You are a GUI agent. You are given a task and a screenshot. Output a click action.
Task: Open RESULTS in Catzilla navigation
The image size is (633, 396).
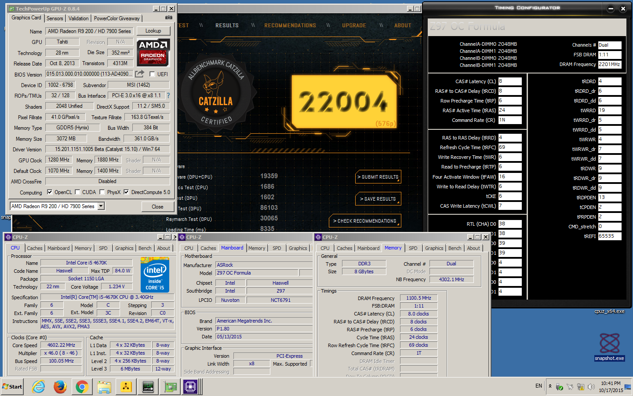227,26
